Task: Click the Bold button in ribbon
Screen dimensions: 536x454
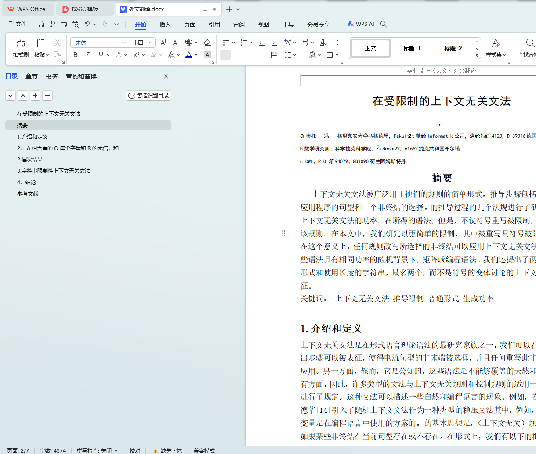Action: (x=76, y=55)
